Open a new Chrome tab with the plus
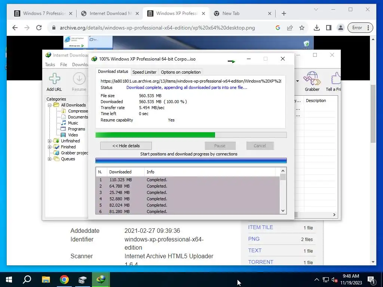The image size is (383, 287). pyautogui.click(x=284, y=13)
